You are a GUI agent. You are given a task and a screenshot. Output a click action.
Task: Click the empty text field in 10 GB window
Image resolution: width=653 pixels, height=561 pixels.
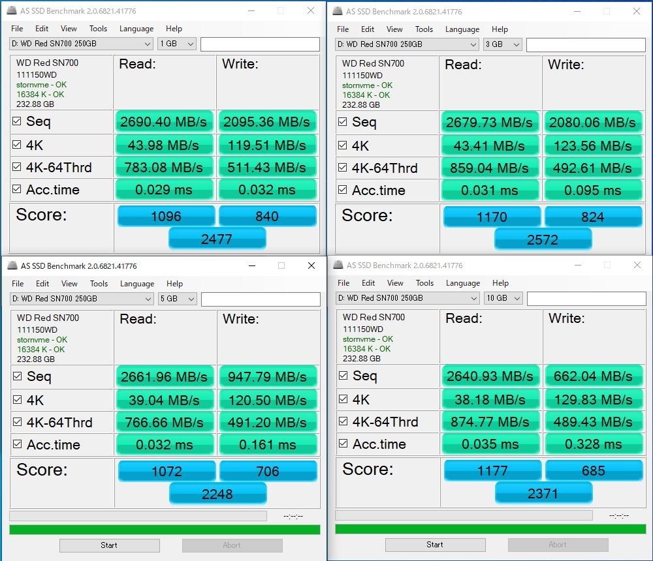[586, 298]
